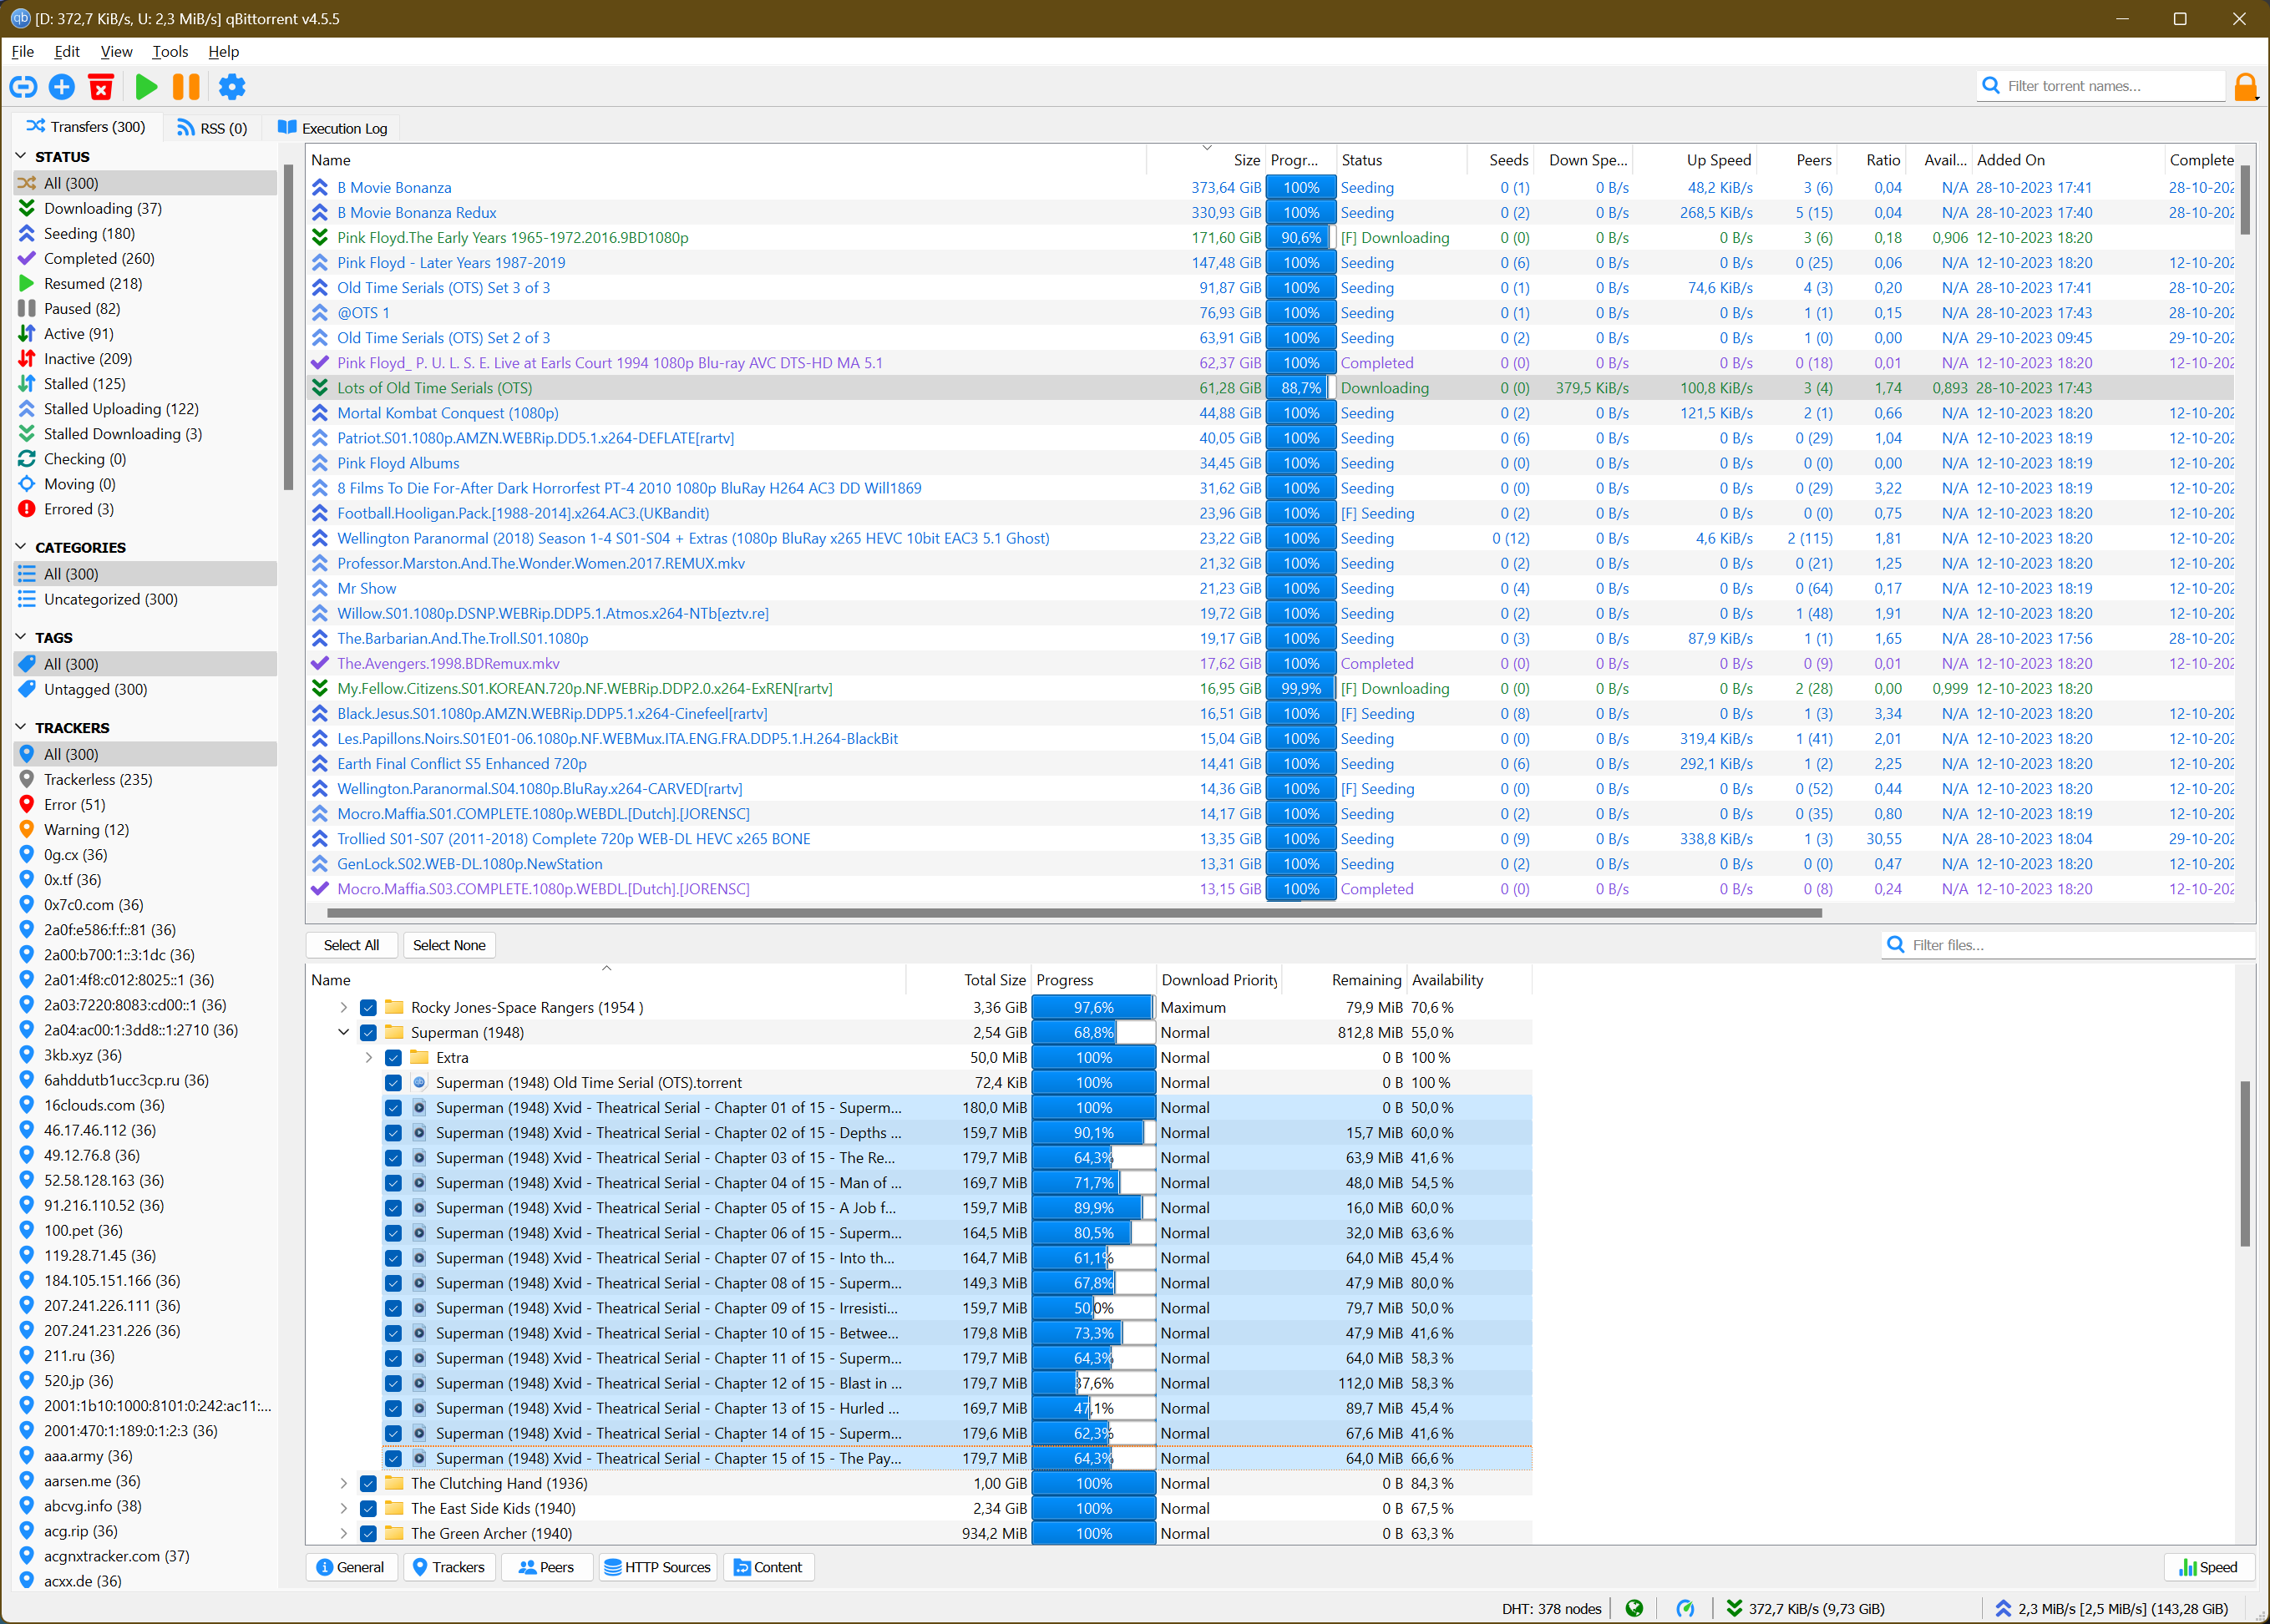Click the 97,6% progress bar for Rocky Jones
This screenshot has width=2270, height=1624.
1094,1007
